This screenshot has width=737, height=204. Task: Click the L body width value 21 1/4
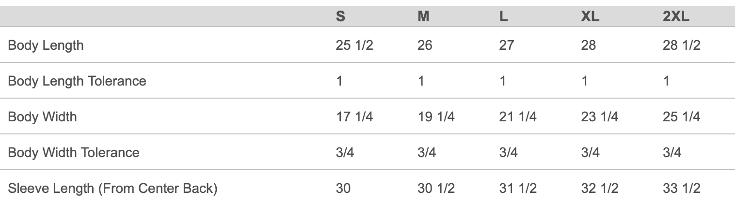[x=517, y=117]
